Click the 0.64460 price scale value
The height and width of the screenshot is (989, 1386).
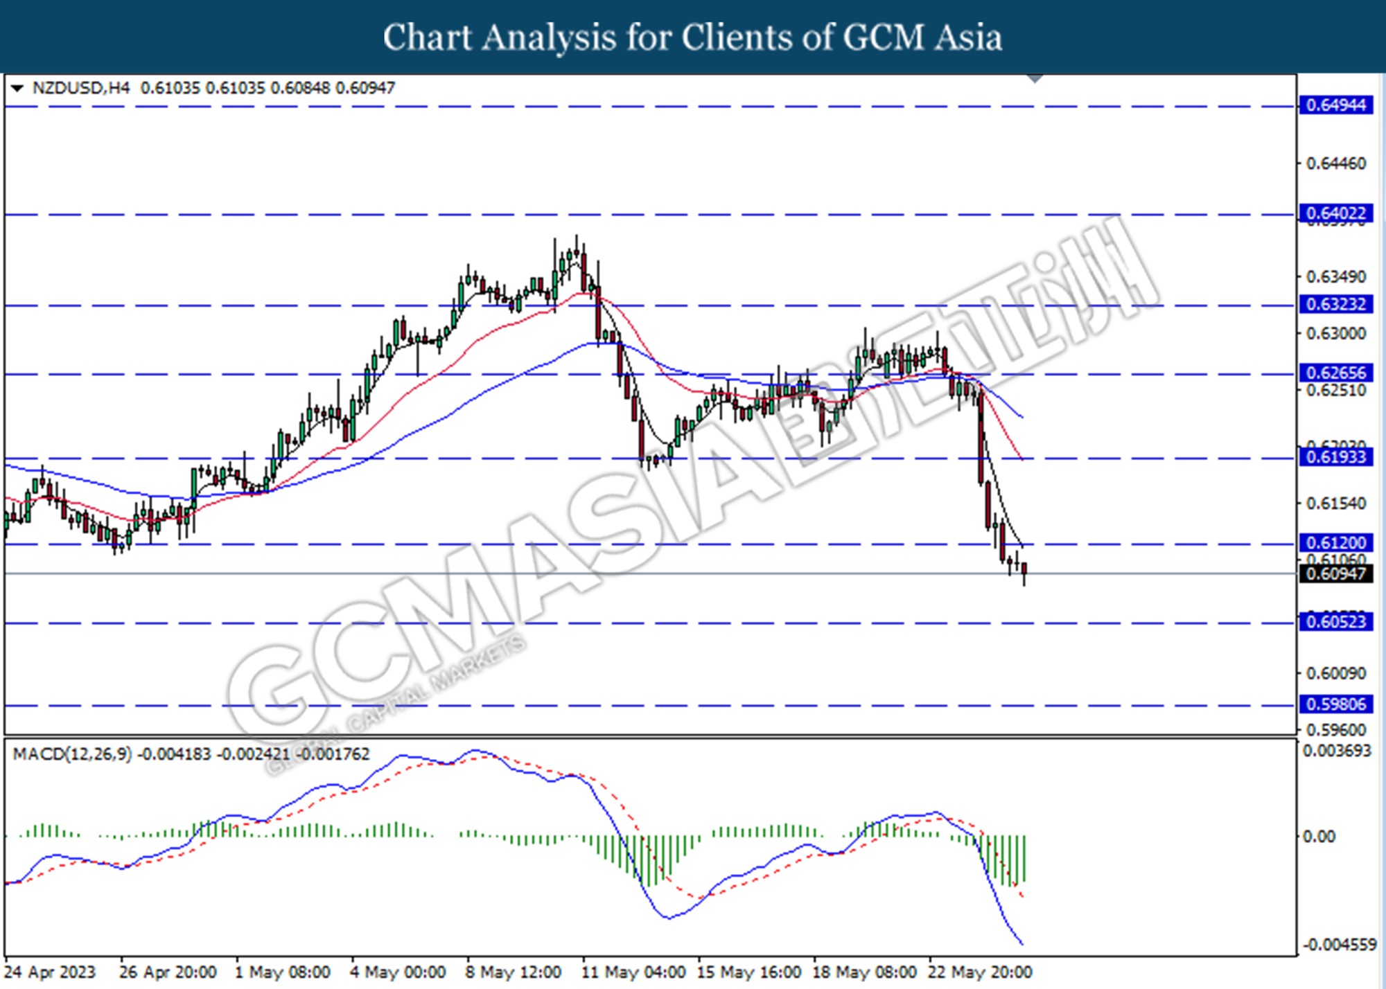[1336, 163]
